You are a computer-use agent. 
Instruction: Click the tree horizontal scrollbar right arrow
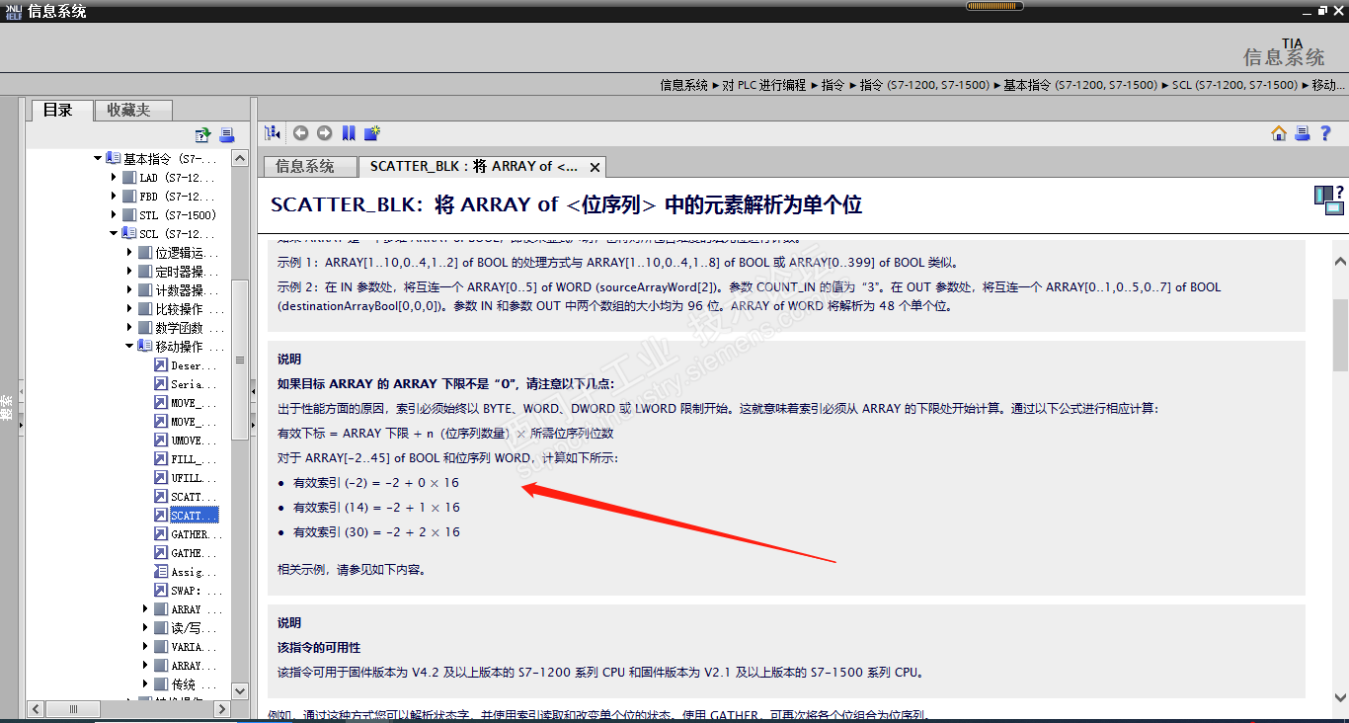tap(222, 709)
